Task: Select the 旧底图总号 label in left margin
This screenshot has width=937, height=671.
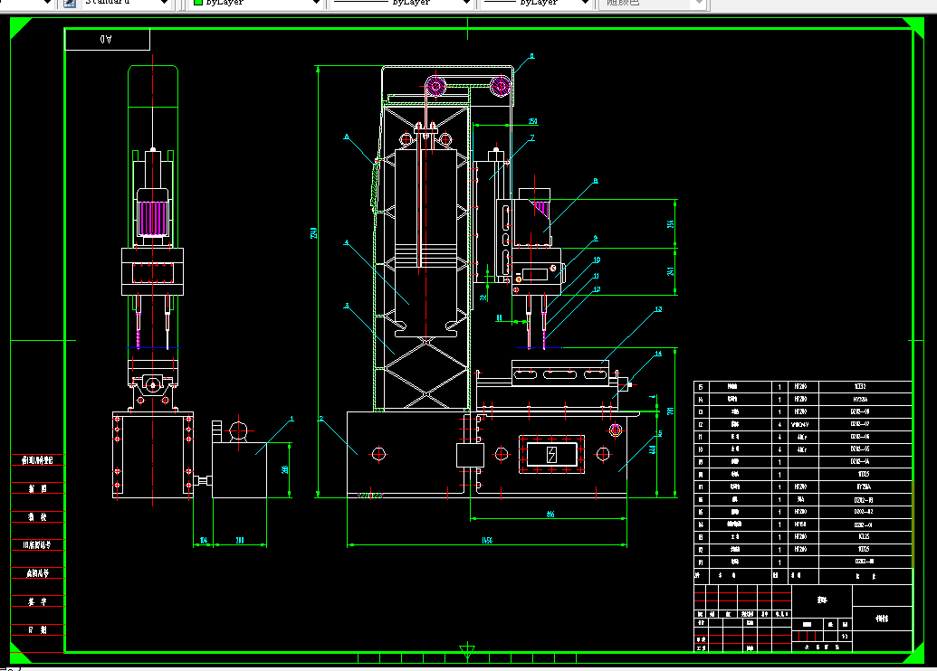Action: (37, 545)
